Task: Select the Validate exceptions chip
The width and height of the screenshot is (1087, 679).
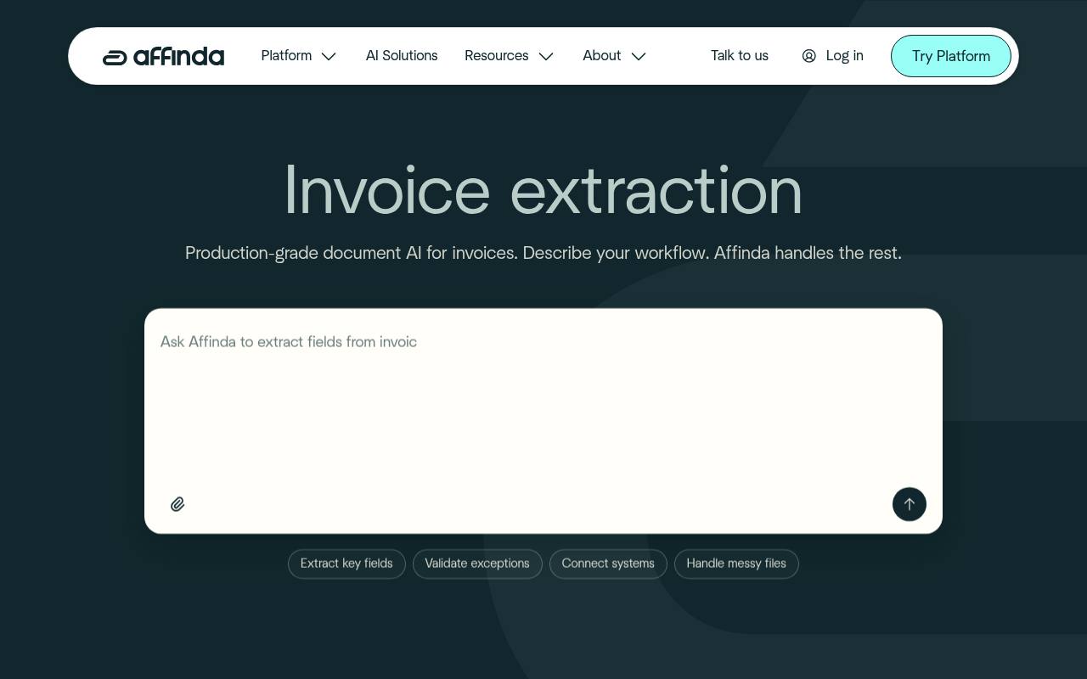Action: [x=477, y=564]
